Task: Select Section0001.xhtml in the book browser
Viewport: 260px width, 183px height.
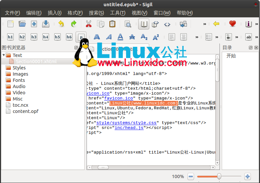Action: pyautogui.click(x=36, y=62)
